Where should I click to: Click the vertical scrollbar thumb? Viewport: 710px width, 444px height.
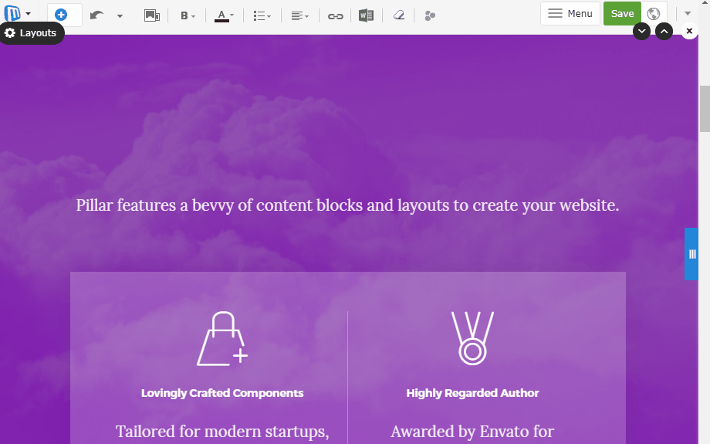pyautogui.click(x=705, y=109)
